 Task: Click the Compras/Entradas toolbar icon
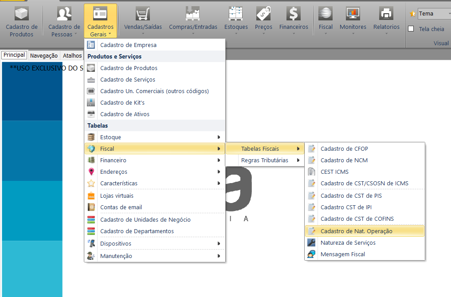pos(193,14)
